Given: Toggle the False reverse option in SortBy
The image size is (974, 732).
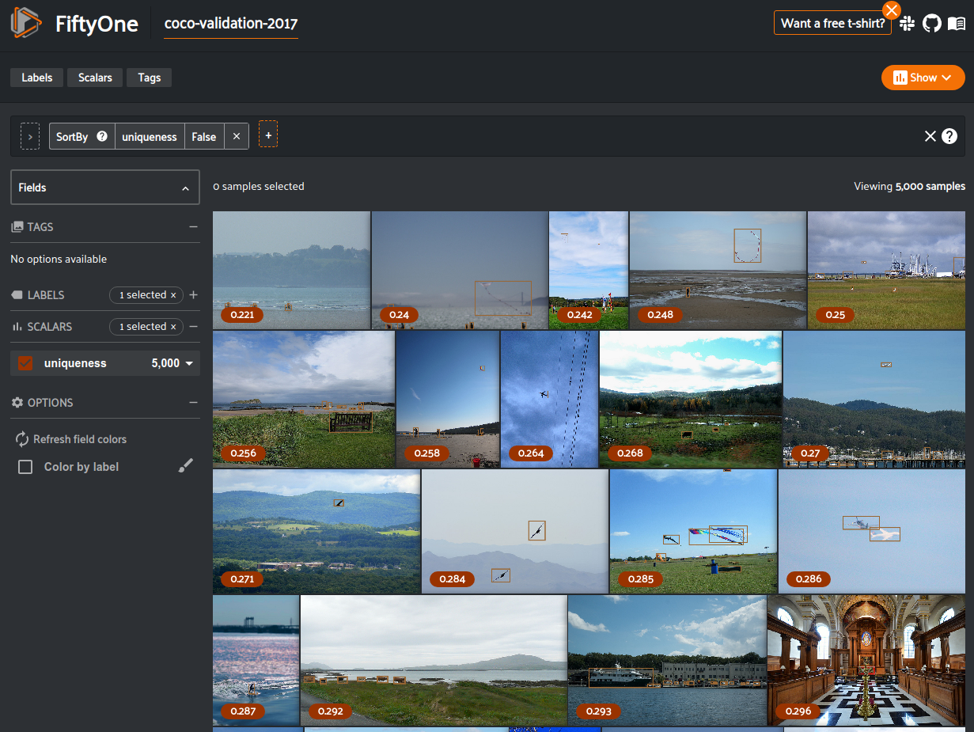Looking at the screenshot, I should point(203,137).
